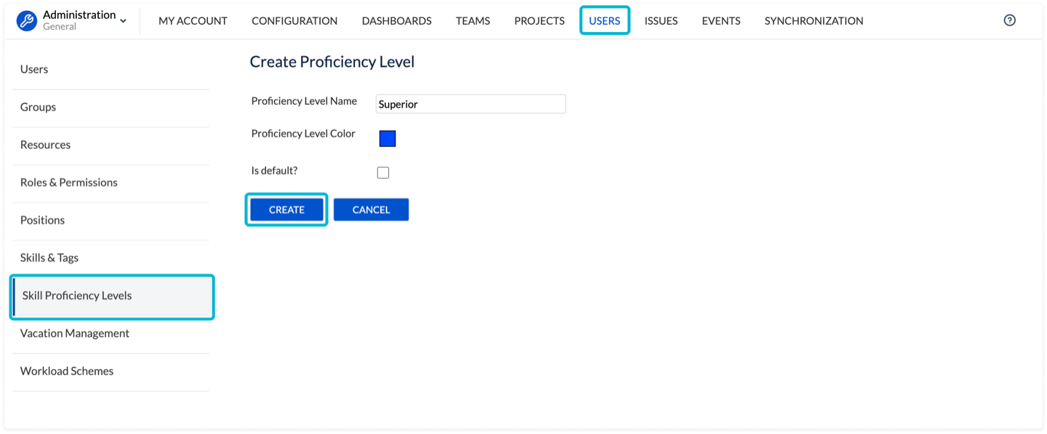Switch to the Synchronization tab

point(814,21)
